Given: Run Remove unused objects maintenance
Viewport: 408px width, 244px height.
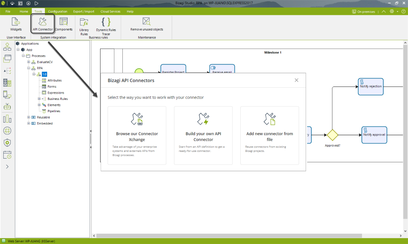Looking at the screenshot, I should point(147,24).
